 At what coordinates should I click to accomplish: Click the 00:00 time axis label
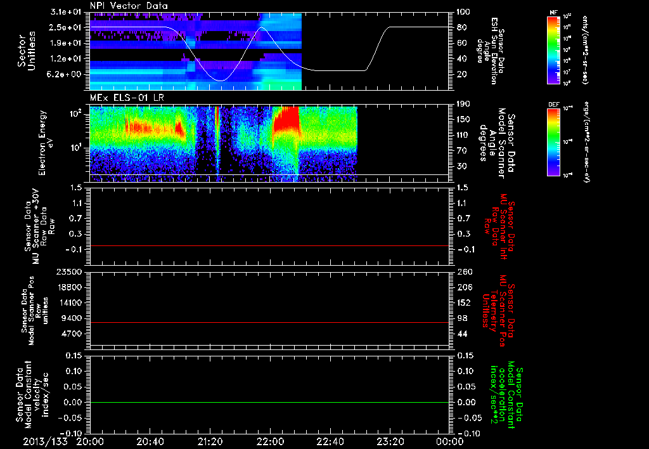tap(450, 441)
